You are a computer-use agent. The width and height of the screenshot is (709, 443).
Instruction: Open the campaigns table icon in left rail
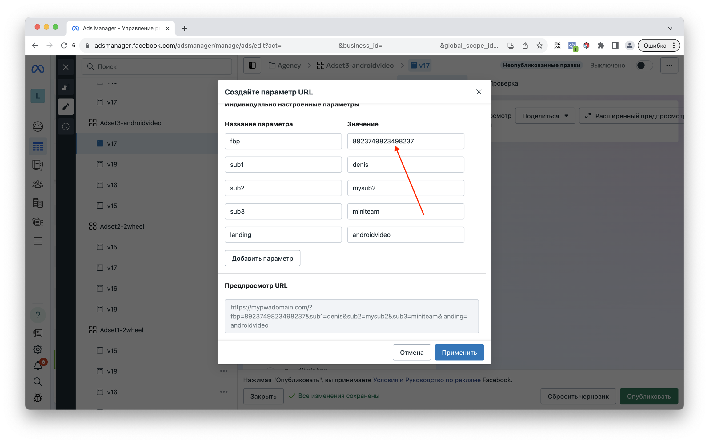(x=38, y=146)
